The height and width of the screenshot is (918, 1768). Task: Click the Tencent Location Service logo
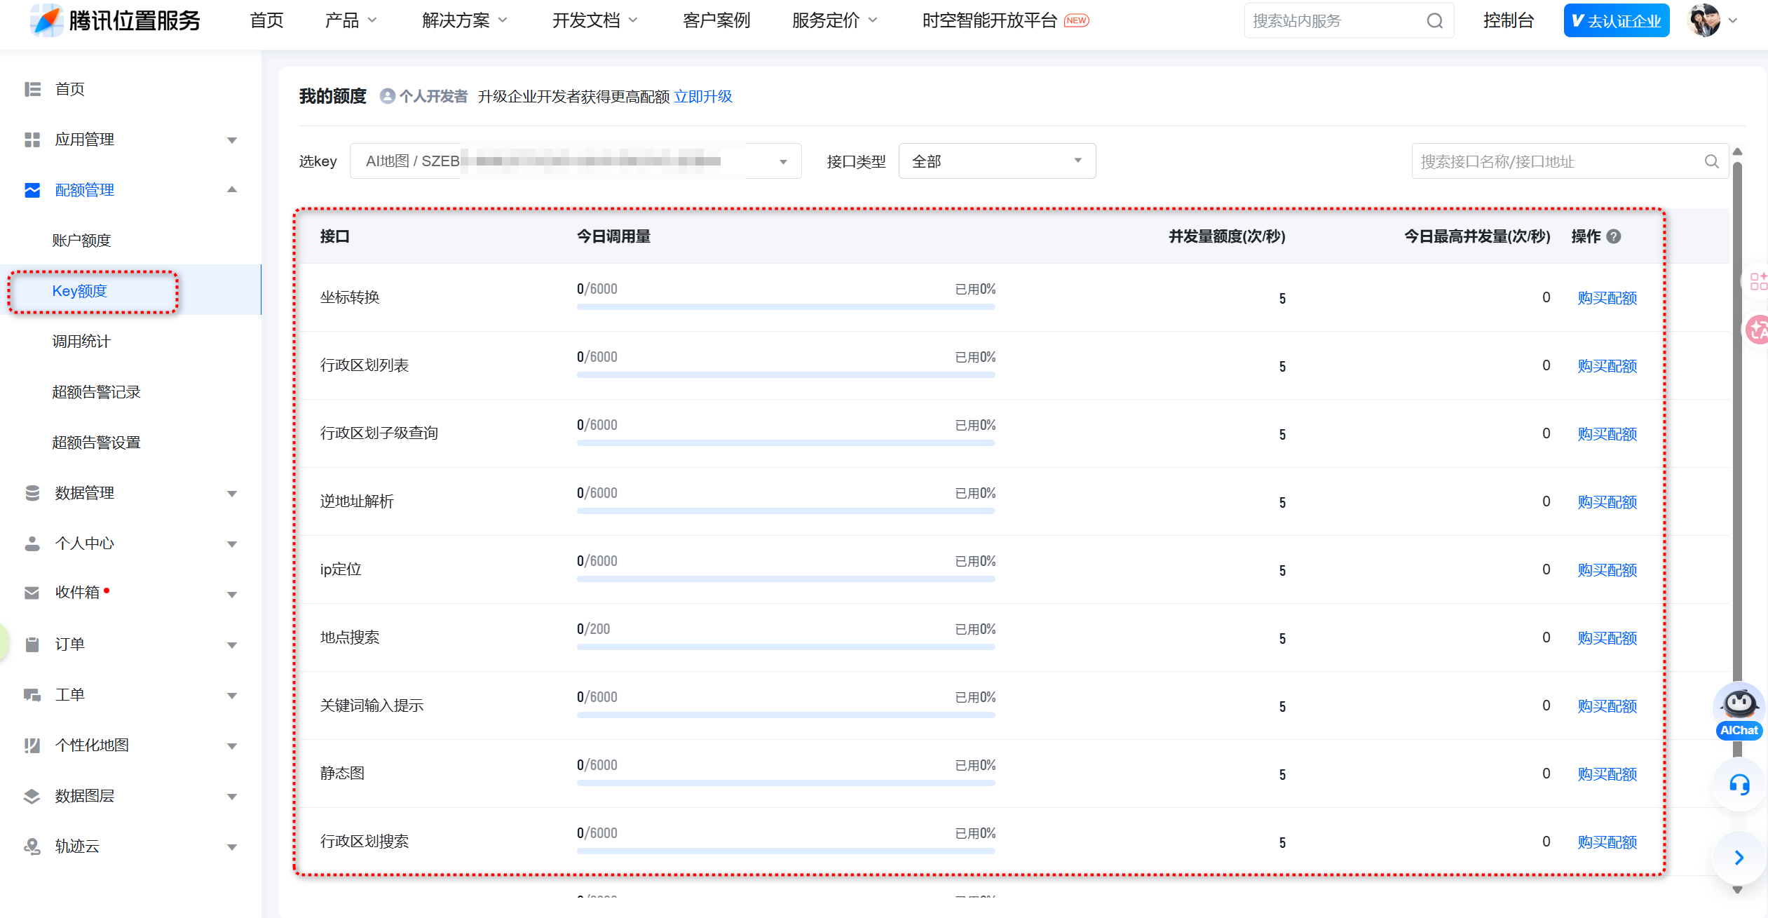pyautogui.click(x=116, y=20)
